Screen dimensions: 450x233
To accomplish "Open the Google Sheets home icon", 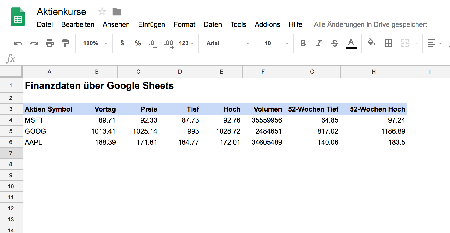I will pyautogui.click(x=18, y=17).
